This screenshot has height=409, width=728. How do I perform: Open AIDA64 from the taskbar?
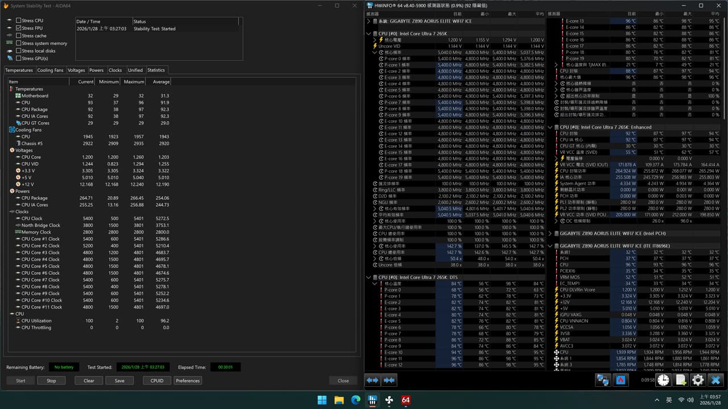pos(406,400)
